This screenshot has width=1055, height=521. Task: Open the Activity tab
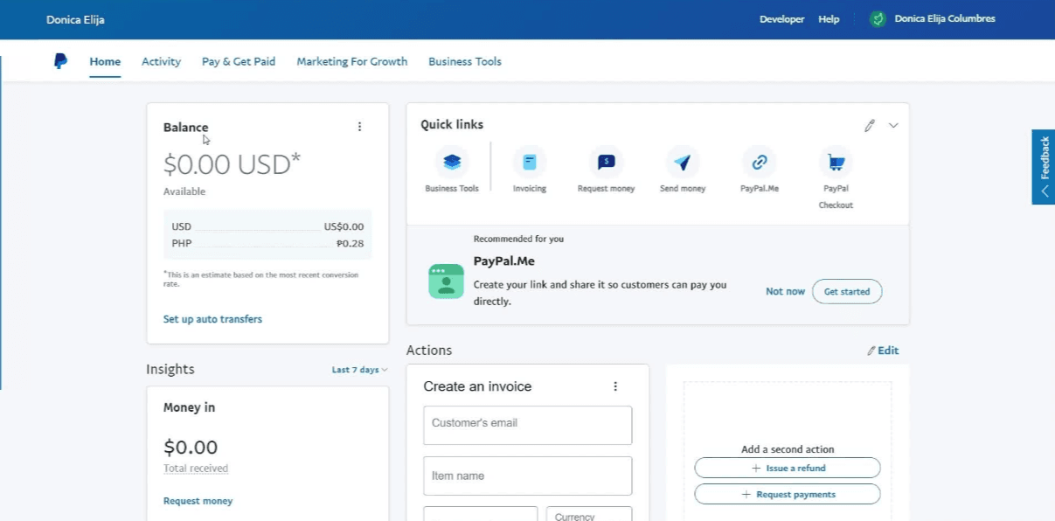pos(161,62)
